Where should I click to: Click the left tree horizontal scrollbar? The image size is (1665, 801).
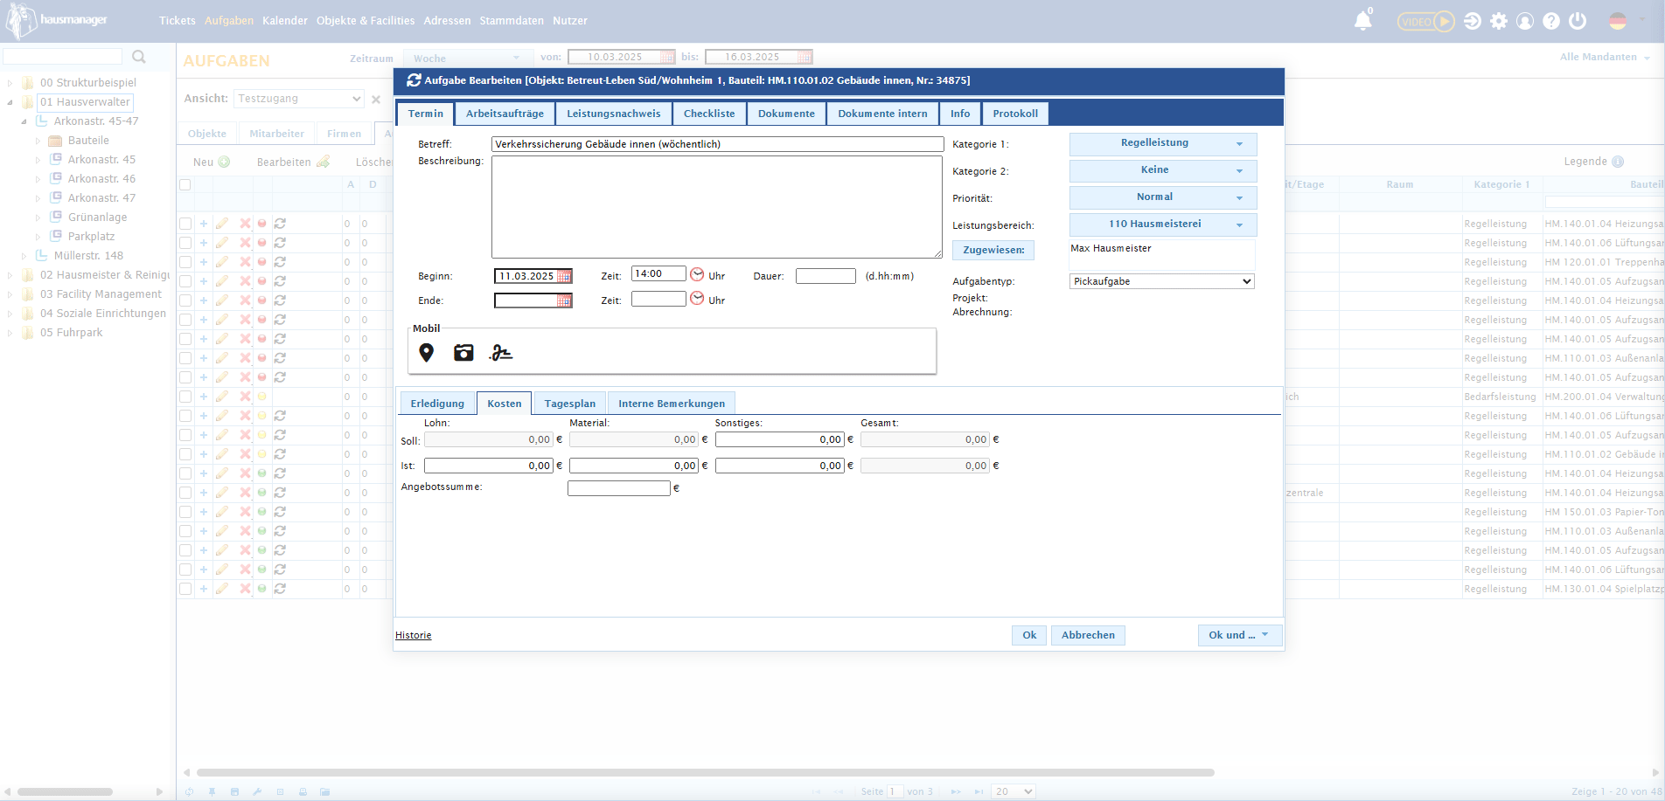65,792
